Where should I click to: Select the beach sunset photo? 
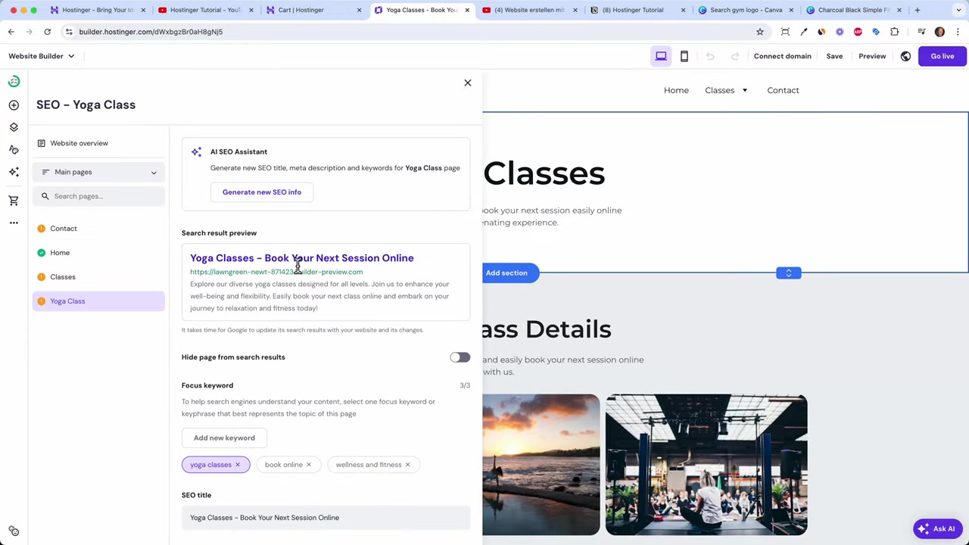pyautogui.click(x=541, y=465)
